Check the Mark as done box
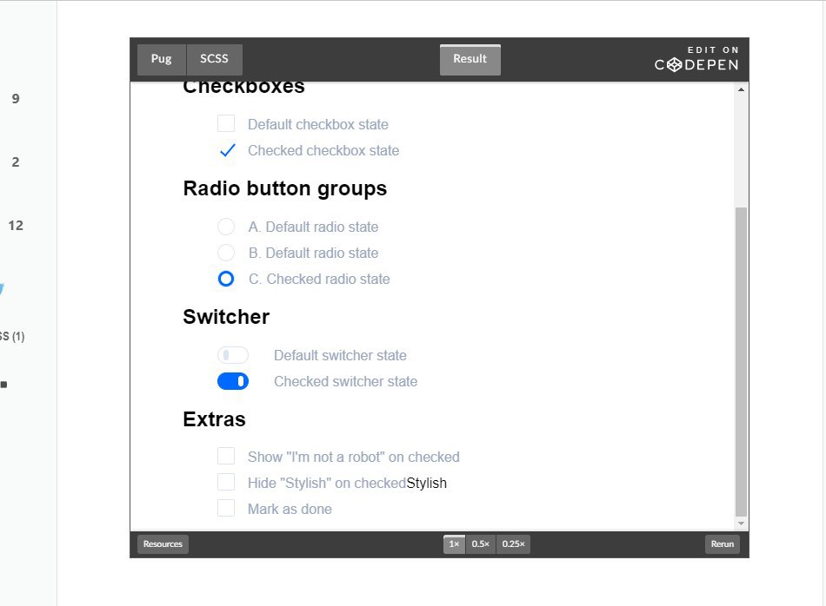The height and width of the screenshot is (606, 826). [226, 508]
